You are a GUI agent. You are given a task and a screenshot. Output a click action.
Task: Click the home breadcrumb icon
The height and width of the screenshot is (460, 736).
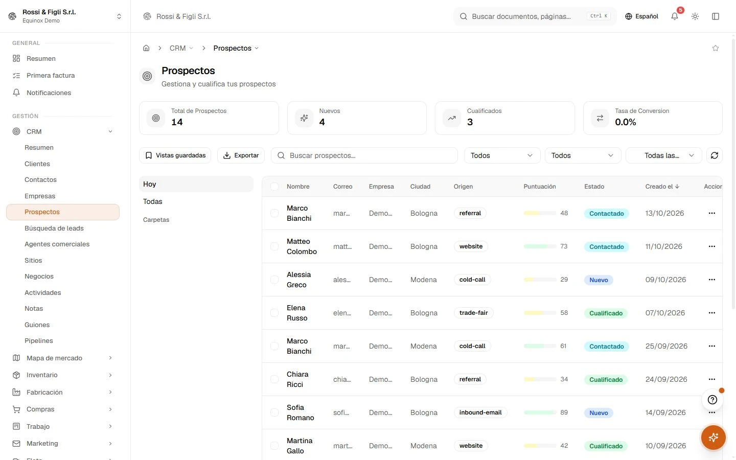pyautogui.click(x=146, y=48)
